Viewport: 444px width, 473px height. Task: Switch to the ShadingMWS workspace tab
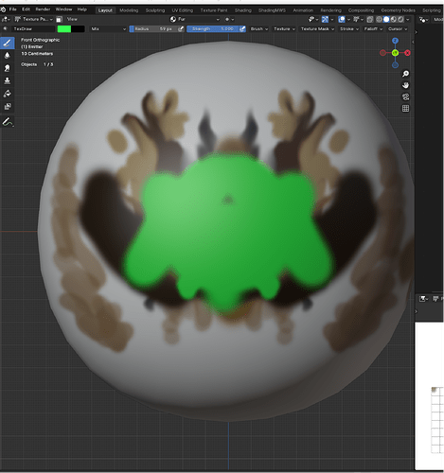tap(272, 10)
